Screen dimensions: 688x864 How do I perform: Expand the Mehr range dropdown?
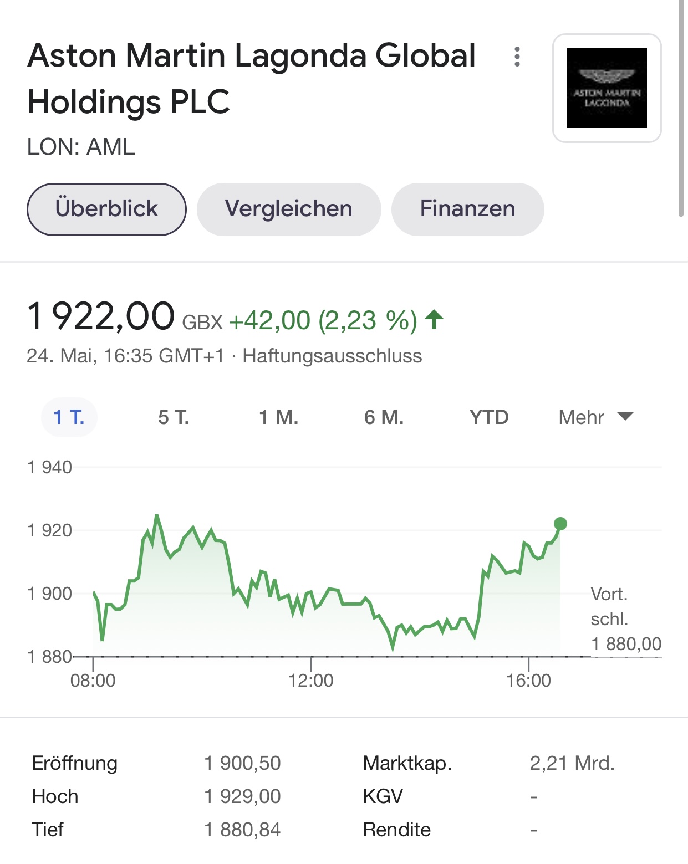coord(596,417)
